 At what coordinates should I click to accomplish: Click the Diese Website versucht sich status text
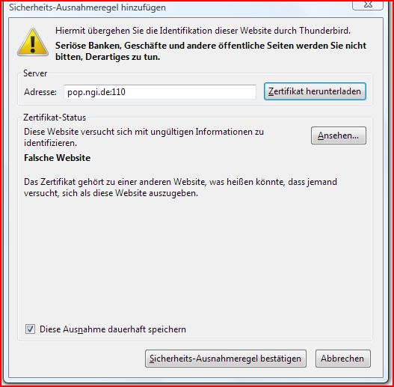144,137
